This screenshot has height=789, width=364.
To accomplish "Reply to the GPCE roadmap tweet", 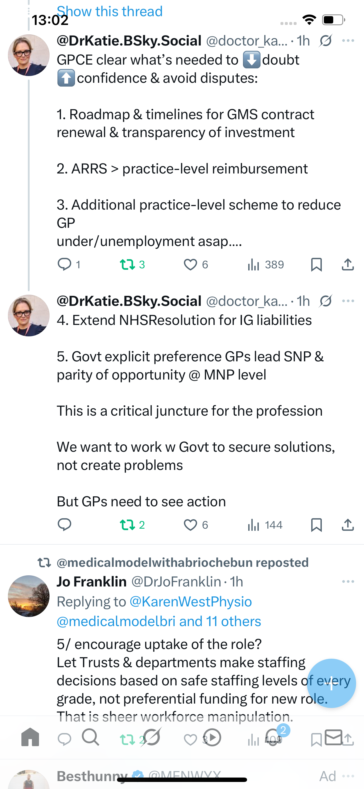I will click(64, 264).
